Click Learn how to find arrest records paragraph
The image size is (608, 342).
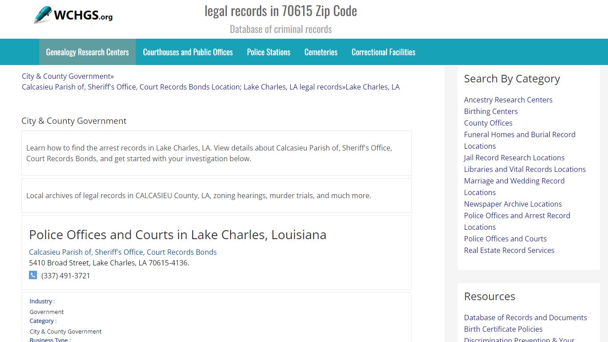tap(209, 153)
